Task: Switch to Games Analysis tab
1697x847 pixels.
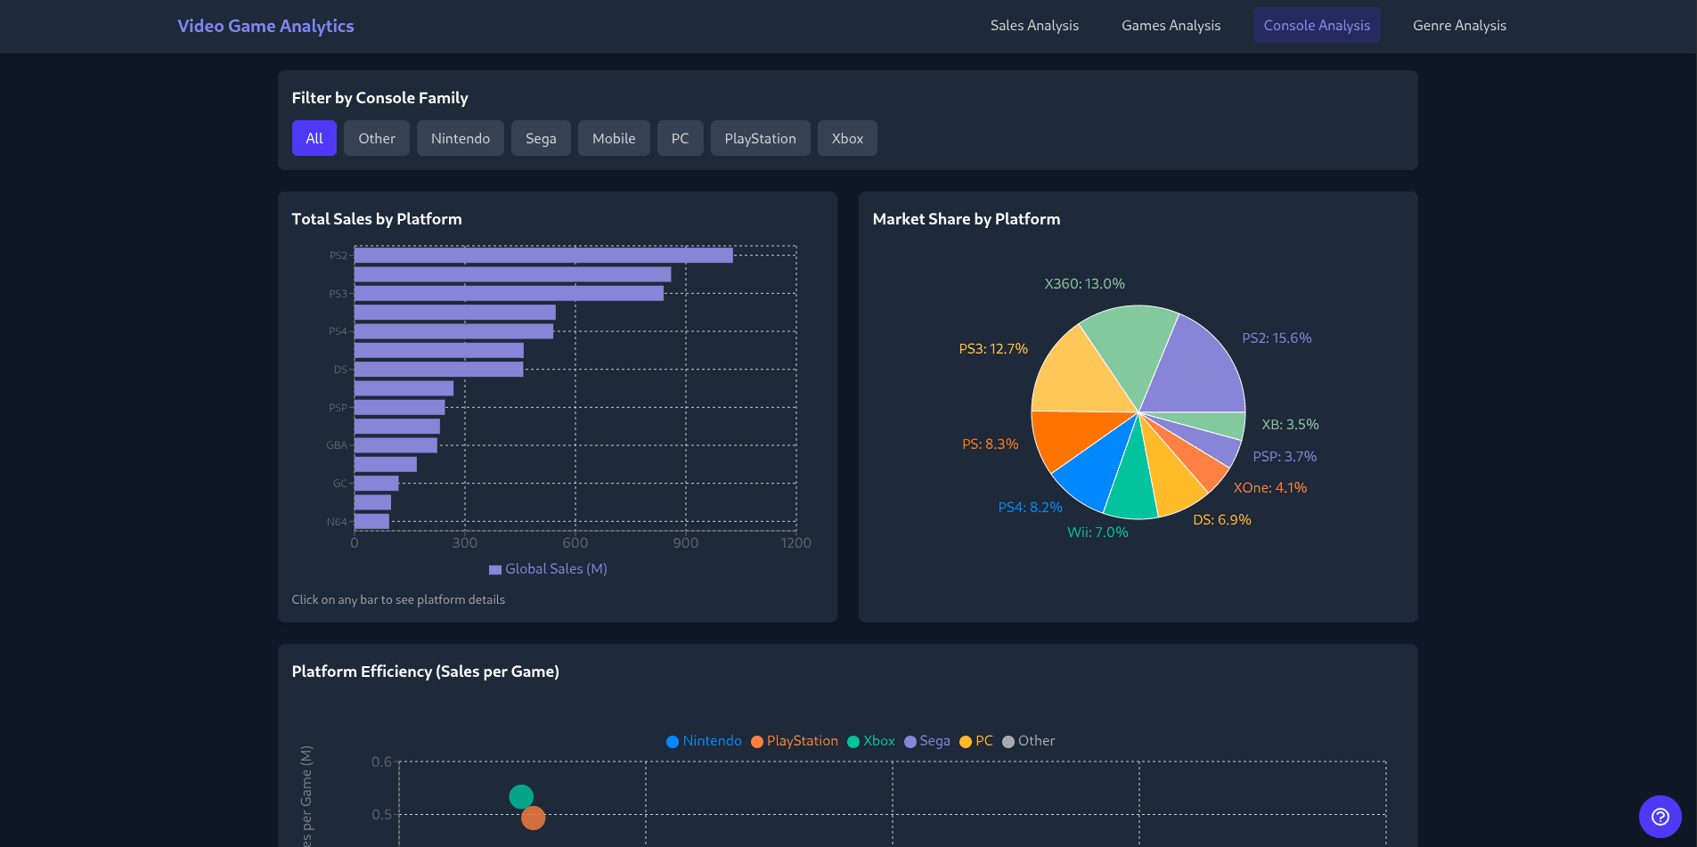Action: point(1171,25)
